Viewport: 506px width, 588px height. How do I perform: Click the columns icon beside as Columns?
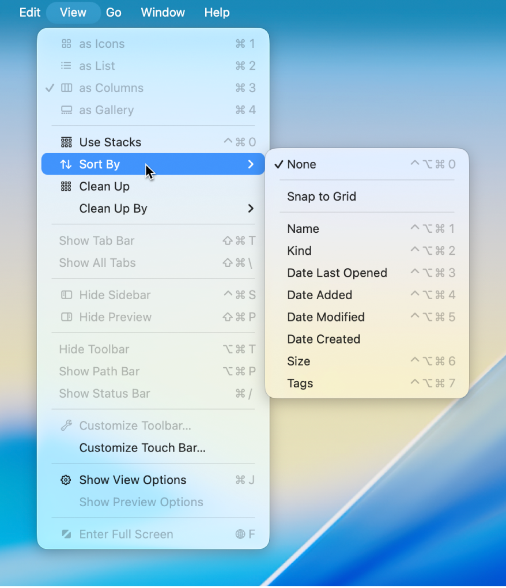(66, 88)
